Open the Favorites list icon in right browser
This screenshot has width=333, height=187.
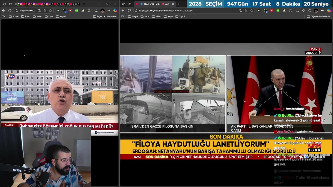304,11
